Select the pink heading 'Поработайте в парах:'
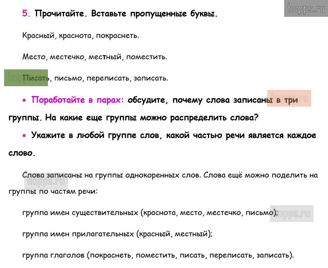Viewport: 328px width, 268px height. pos(78,100)
